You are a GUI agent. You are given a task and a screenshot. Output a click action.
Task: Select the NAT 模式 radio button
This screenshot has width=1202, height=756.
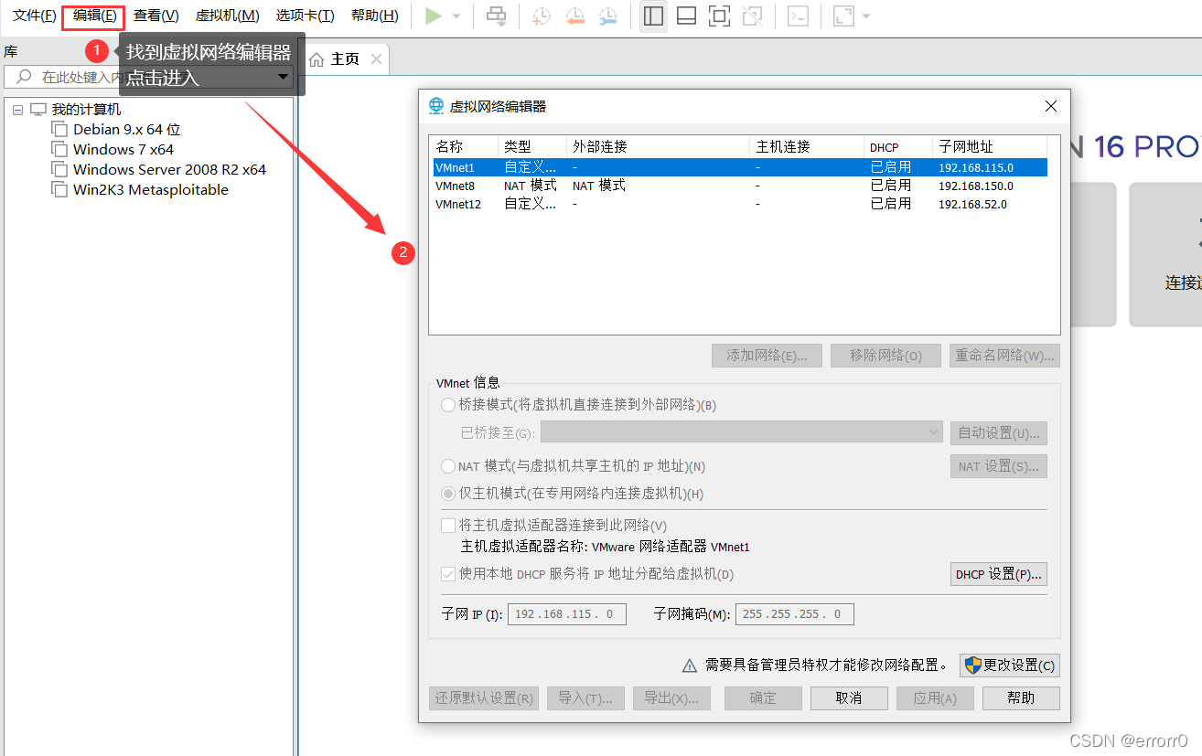coord(448,466)
